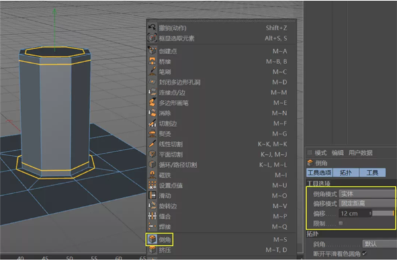Select the 桥接 bridge tool icon
Viewport: 397px width, 262px height.
[x=152, y=62]
